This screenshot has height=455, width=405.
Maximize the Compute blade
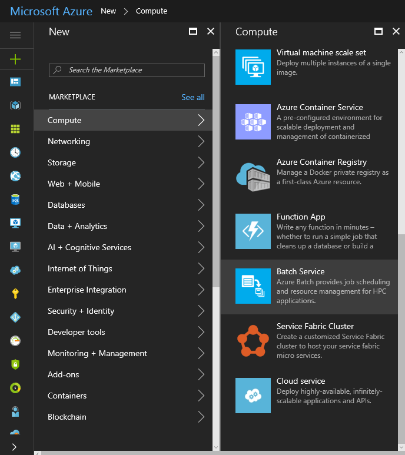coord(379,31)
